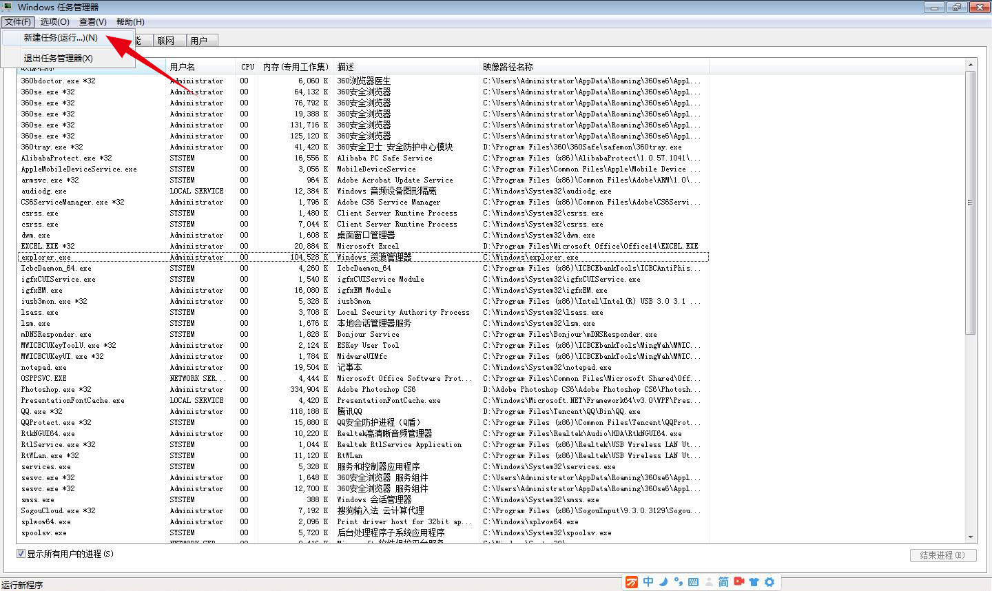Select the QQProtect.exe *32 process

click(363, 422)
